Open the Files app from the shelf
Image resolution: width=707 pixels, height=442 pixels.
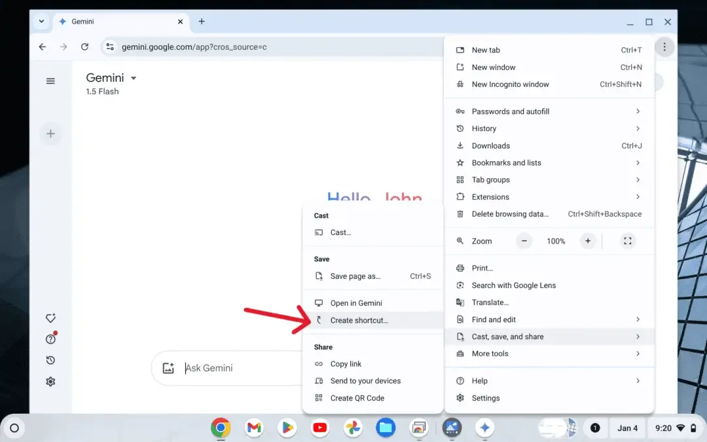click(386, 428)
